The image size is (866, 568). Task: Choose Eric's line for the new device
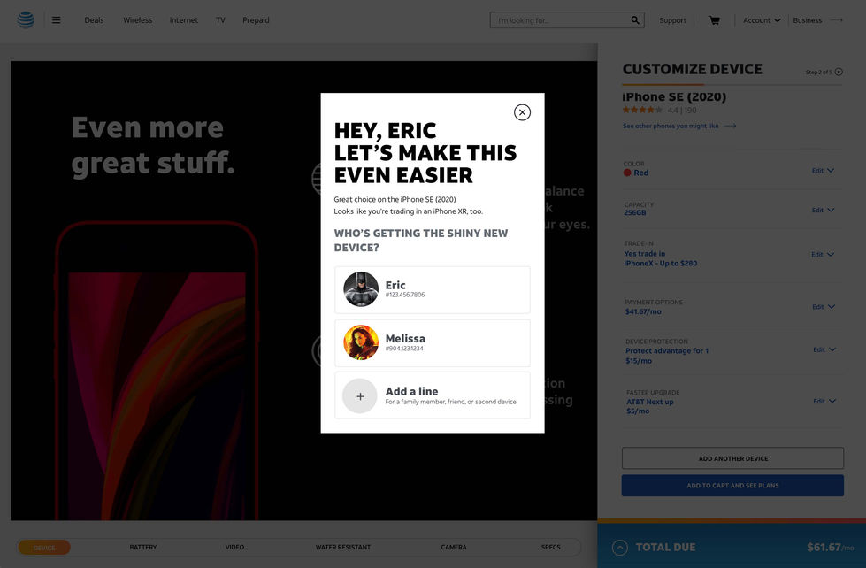432,289
